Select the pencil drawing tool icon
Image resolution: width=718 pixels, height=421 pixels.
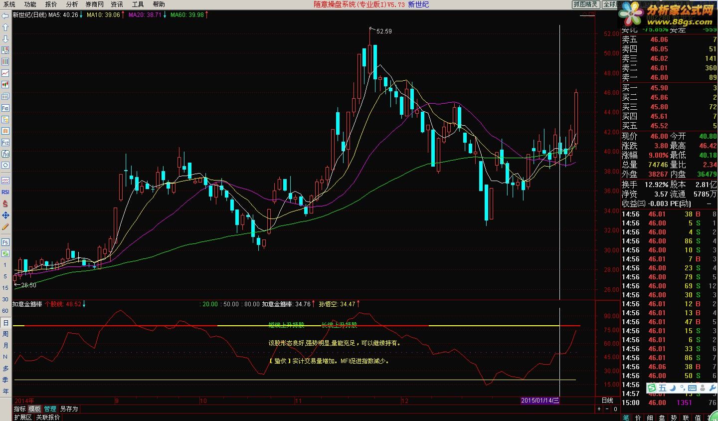(x=5, y=226)
